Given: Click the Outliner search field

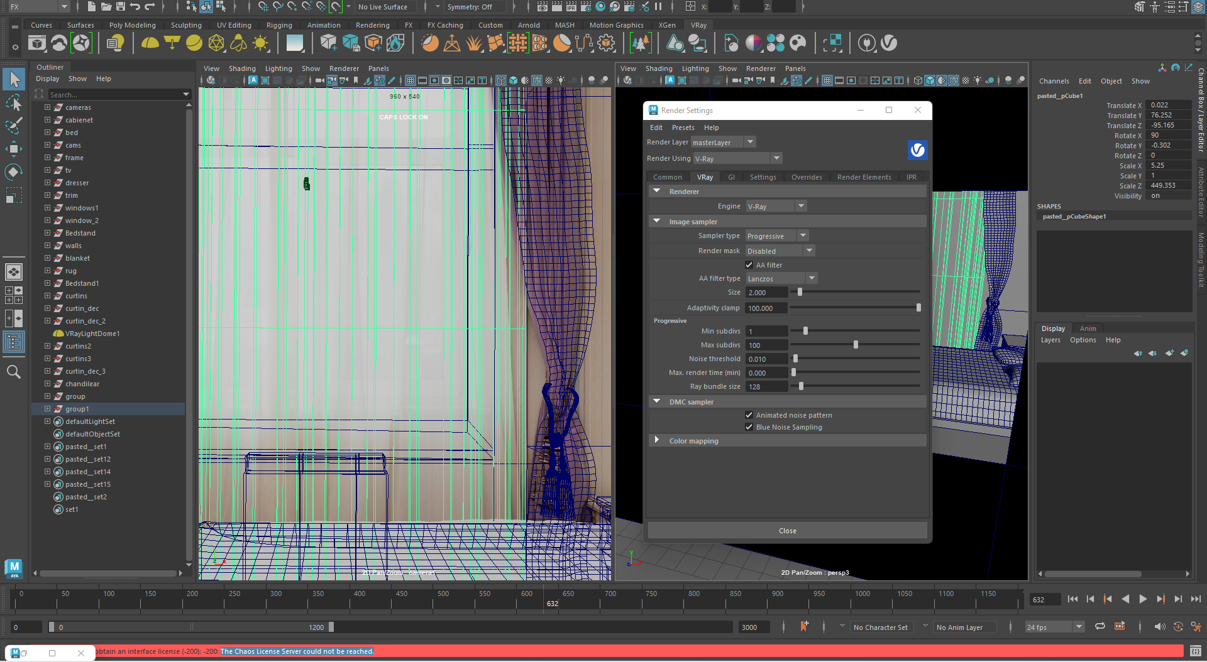Looking at the screenshot, I should point(114,95).
